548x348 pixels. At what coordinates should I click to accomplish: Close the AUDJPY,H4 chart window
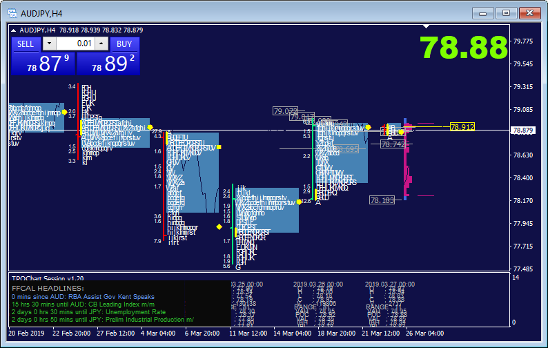pos(529,13)
